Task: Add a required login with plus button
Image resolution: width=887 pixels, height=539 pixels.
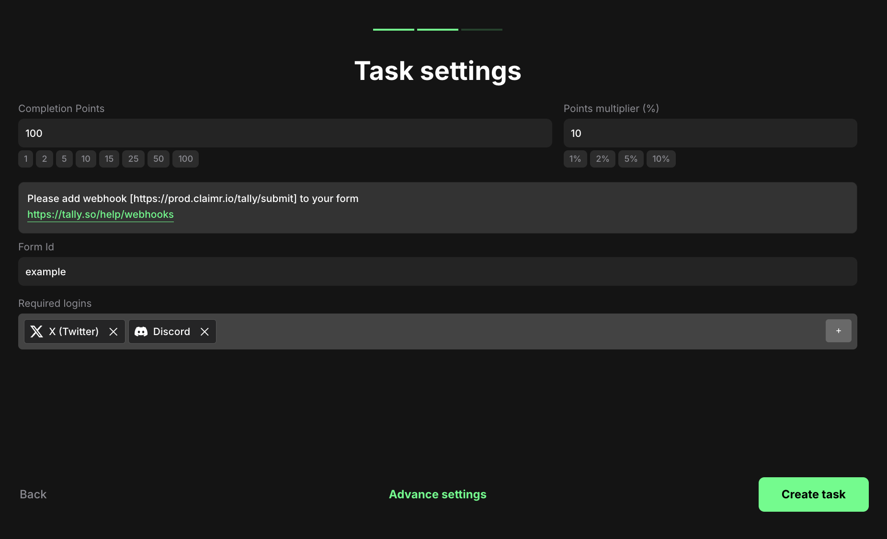Action: 839,331
